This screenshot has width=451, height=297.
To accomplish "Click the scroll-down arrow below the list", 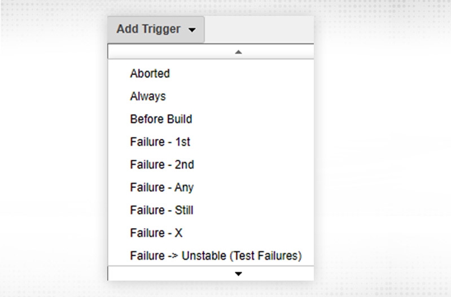I will click(238, 274).
